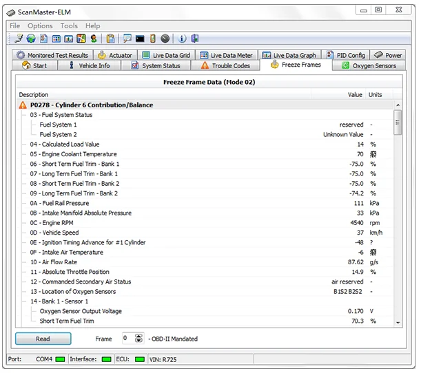Select the 04 - Calculated Load Value row

coord(205,145)
